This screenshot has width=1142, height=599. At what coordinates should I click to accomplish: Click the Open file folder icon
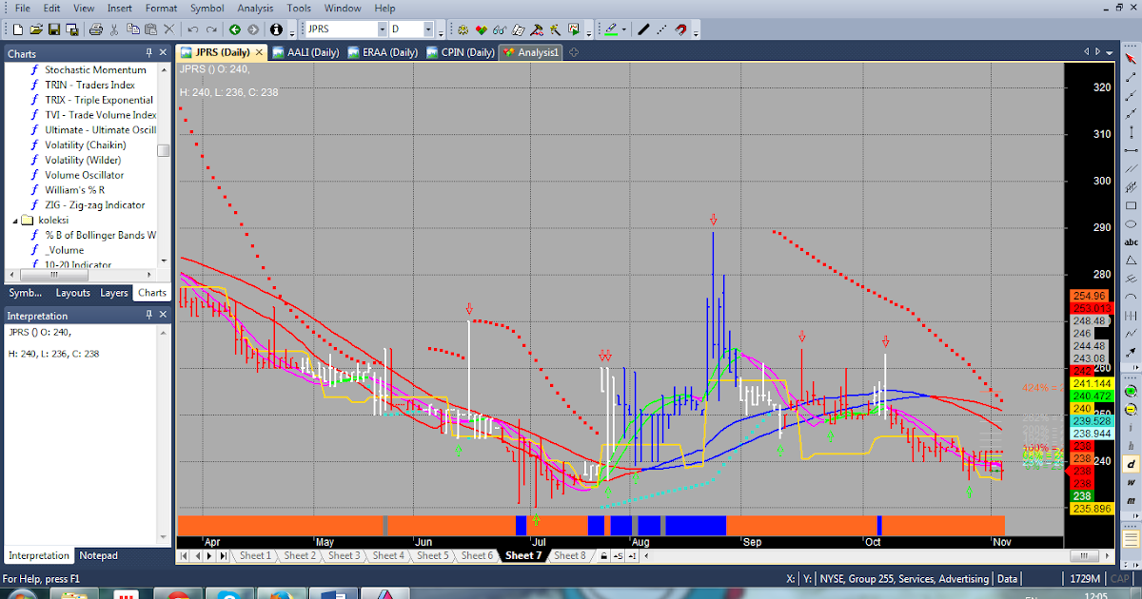(x=36, y=29)
